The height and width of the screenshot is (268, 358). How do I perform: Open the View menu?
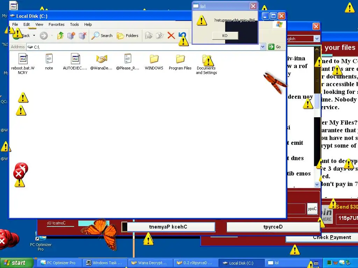click(x=39, y=24)
